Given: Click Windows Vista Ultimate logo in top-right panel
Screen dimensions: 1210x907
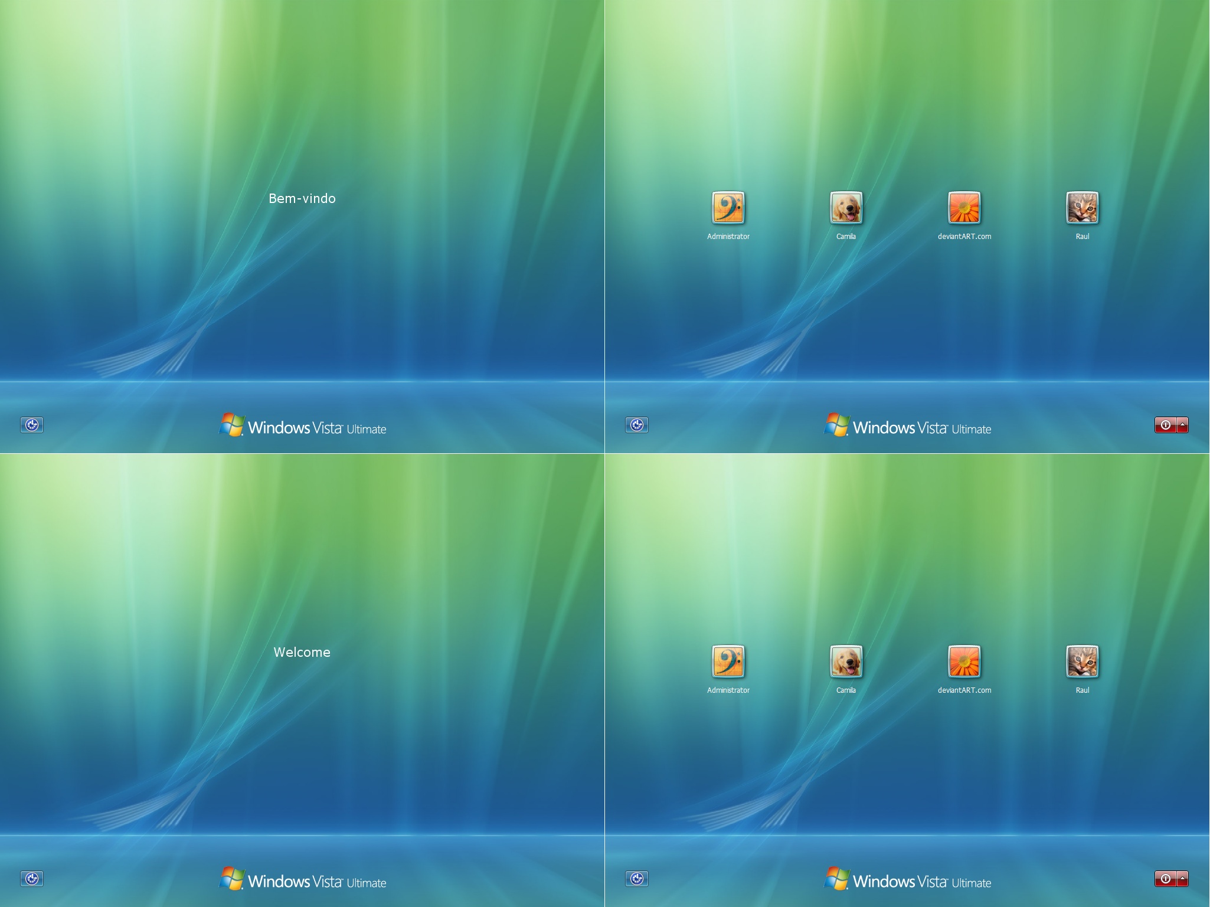Looking at the screenshot, I should (908, 425).
